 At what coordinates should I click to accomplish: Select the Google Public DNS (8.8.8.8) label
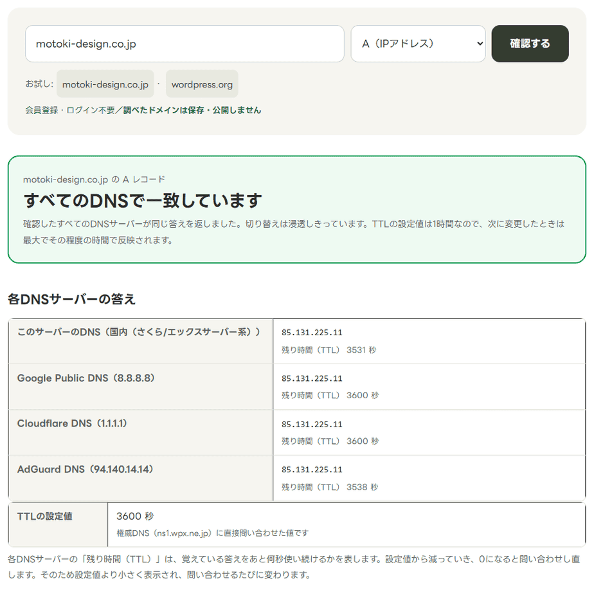[86, 378]
